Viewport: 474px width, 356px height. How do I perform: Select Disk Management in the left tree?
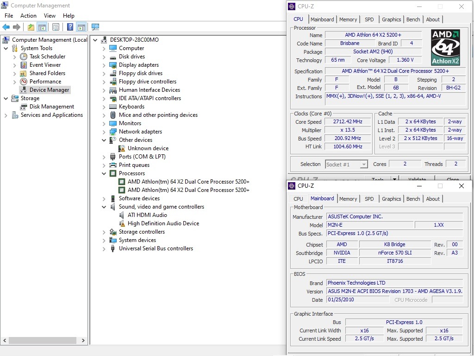[x=51, y=107]
